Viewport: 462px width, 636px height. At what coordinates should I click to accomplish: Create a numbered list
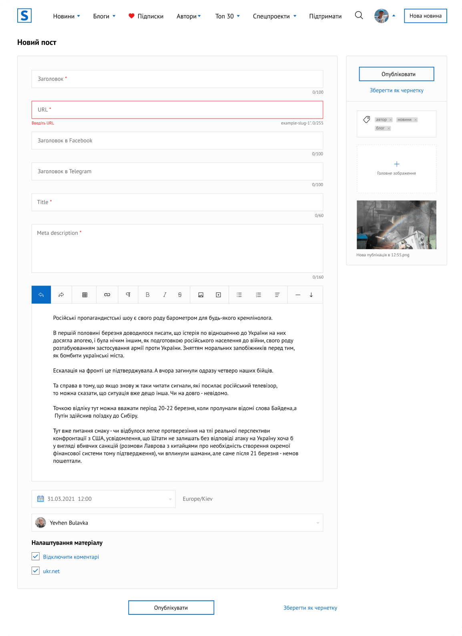click(258, 295)
